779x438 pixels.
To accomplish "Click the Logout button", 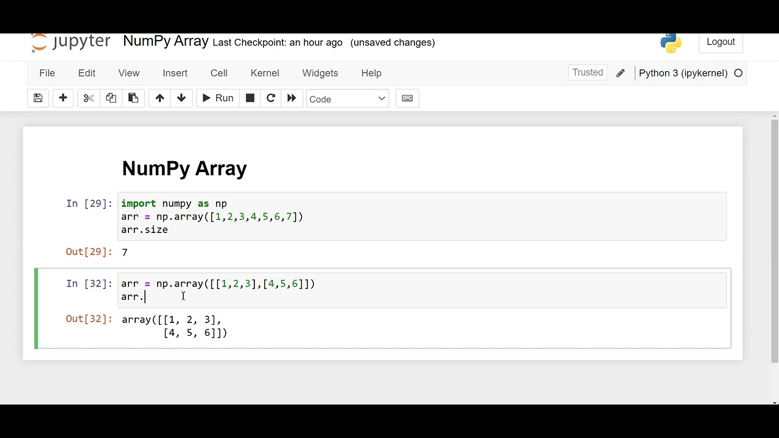I will pyautogui.click(x=721, y=42).
